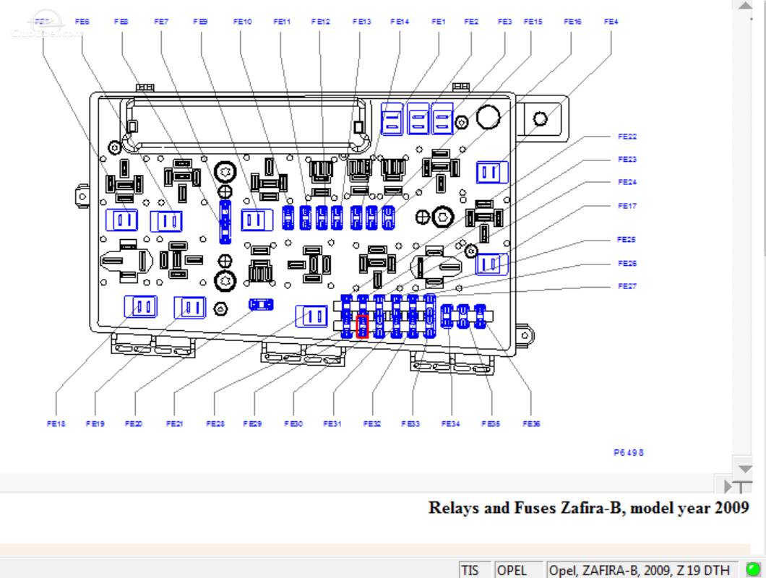
Task: Click the FE22 label on the right
Action: (627, 137)
